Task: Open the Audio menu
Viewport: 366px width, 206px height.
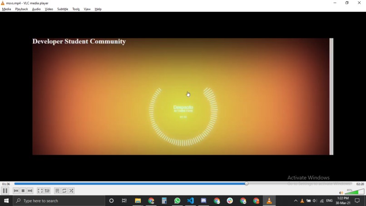Action: coord(36,9)
